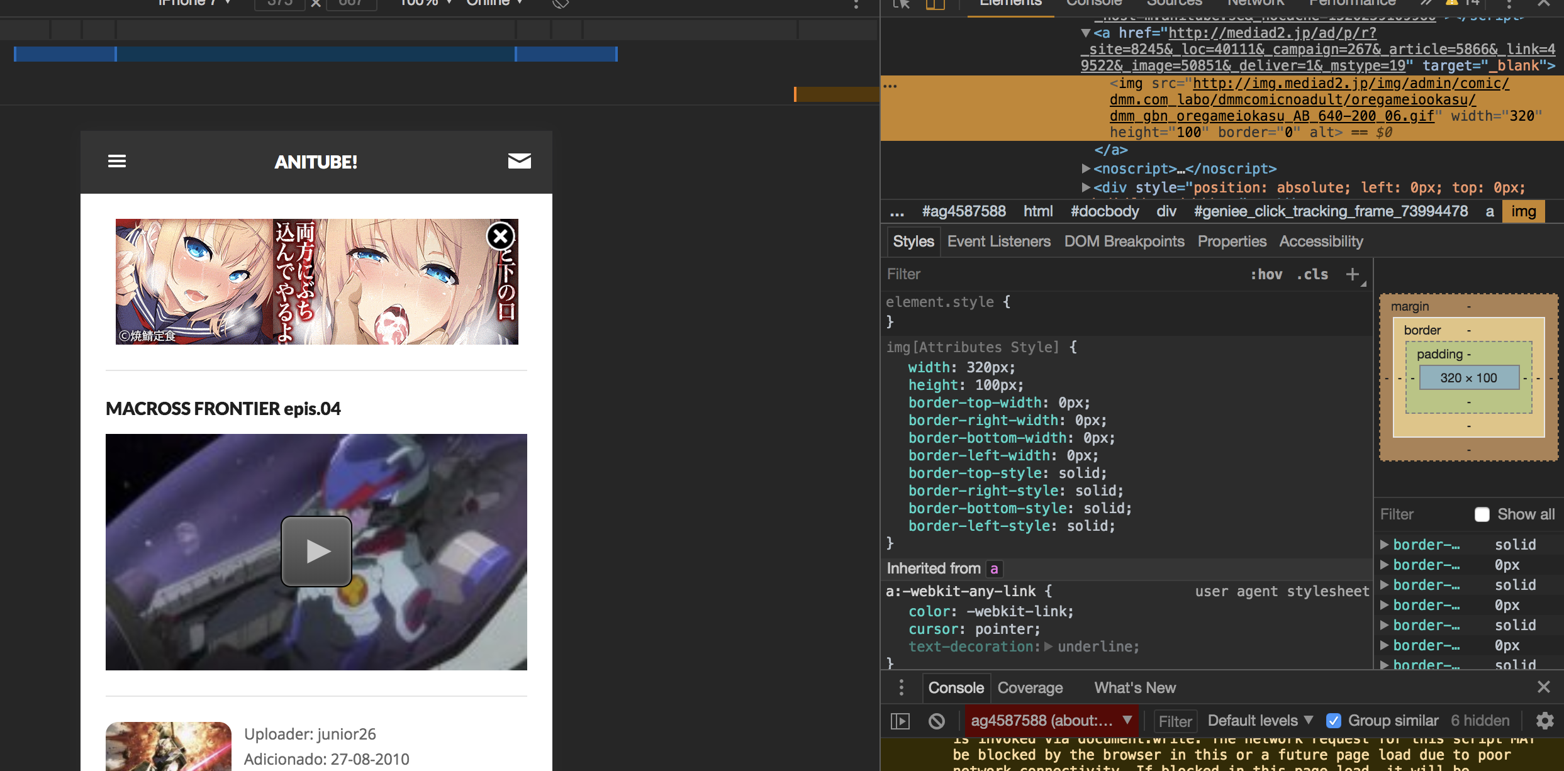Screen dimensions: 1564x771
Task: Expand the noscript element node
Action: [x=1085, y=169]
